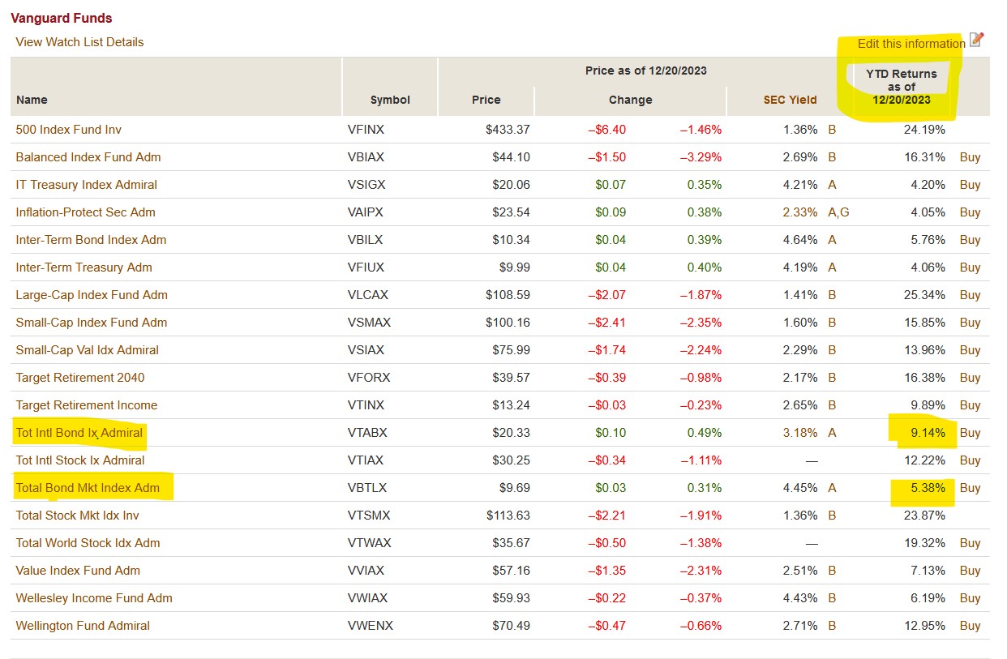Image resolution: width=1007 pixels, height=659 pixels.
Task: Open Small-Cap Index Fund Adm
Action: pos(92,323)
